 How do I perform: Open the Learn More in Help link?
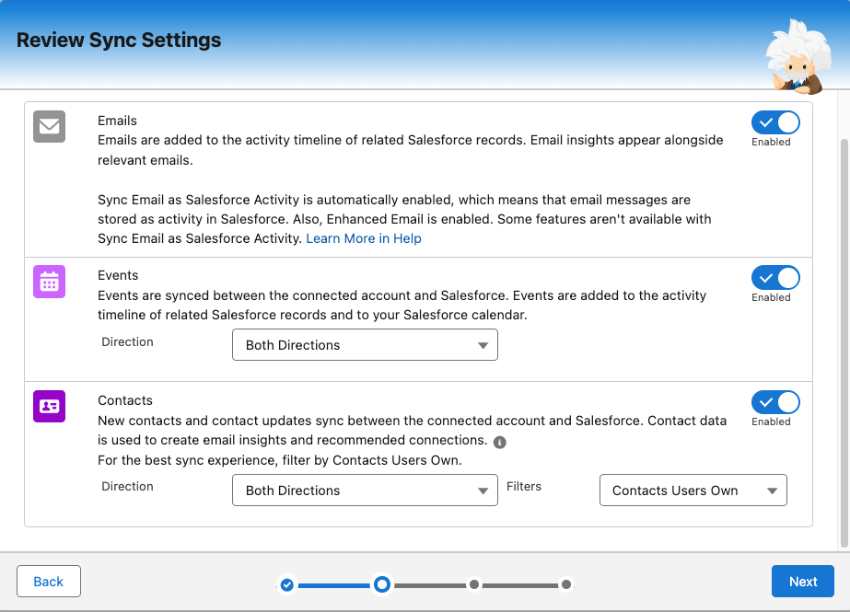(x=364, y=238)
